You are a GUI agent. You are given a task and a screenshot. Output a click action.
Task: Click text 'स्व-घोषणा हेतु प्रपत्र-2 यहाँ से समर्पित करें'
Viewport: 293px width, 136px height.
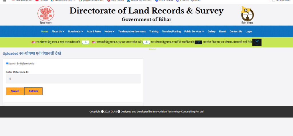[172, 42]
